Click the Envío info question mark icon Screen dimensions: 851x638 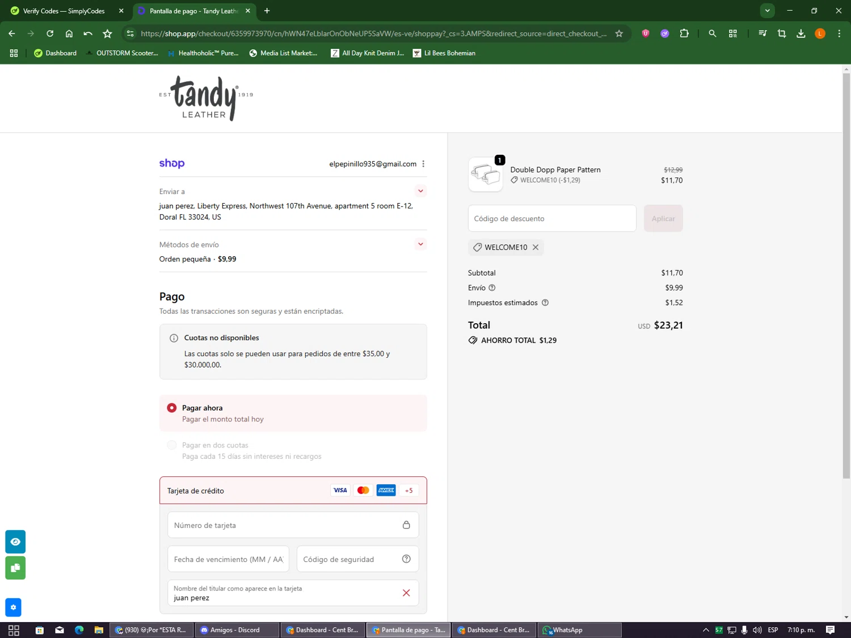pyautogui.click(x=492, y=288)
